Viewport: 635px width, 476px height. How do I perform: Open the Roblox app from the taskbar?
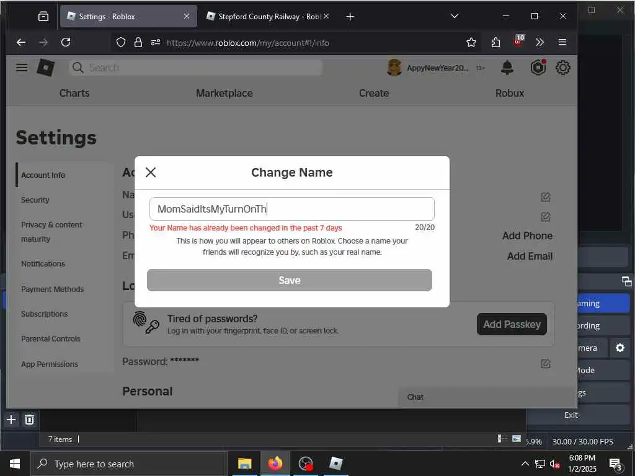tap(335, 464)
